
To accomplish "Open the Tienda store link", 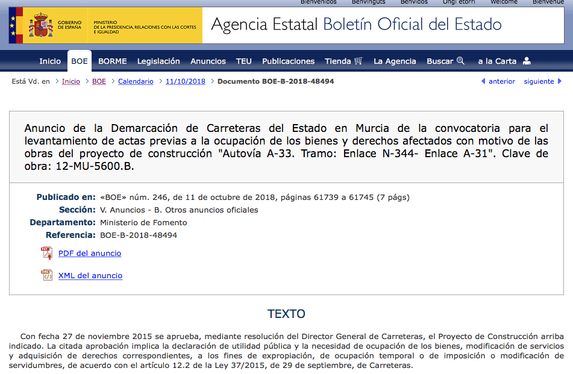I will [x=337, y=61].
